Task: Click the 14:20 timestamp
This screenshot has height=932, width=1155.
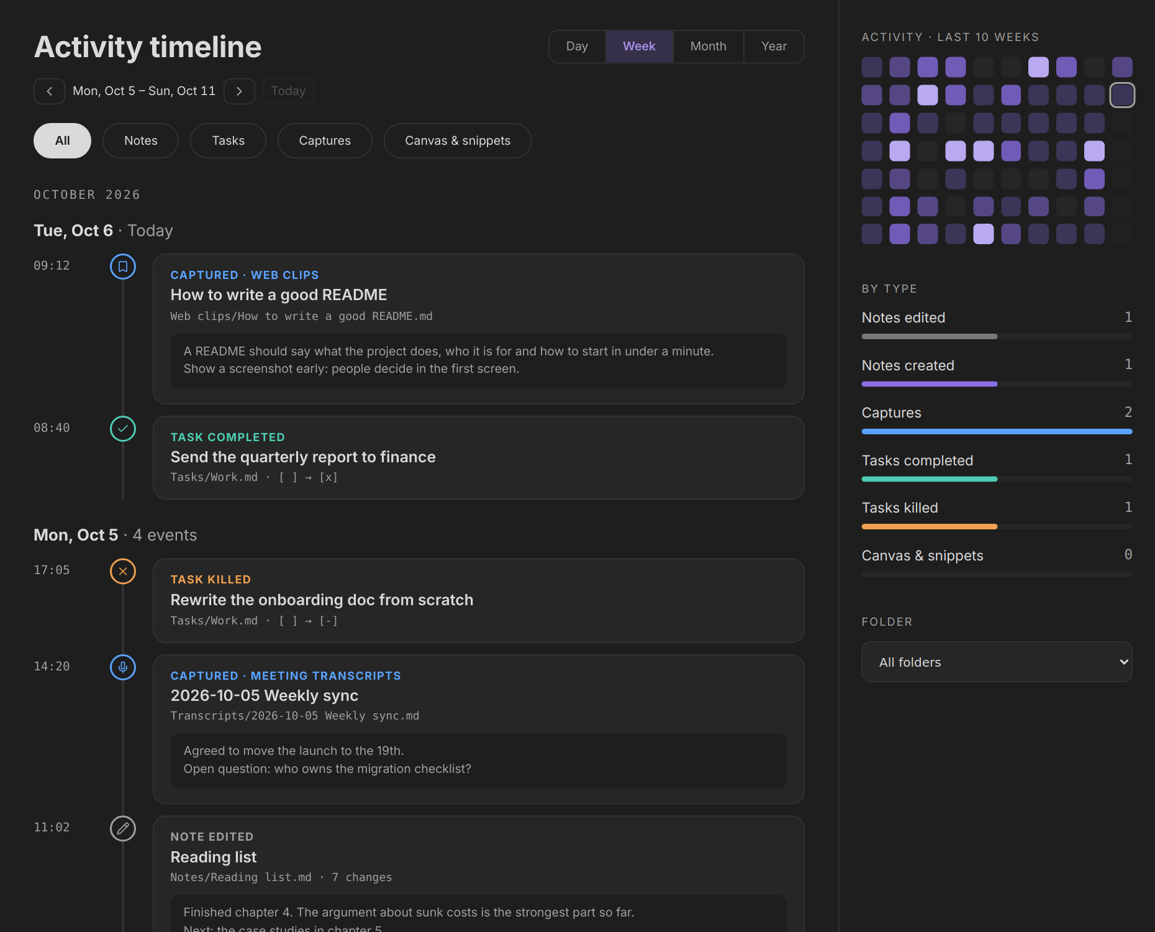Action: click(x=52, y=667)
